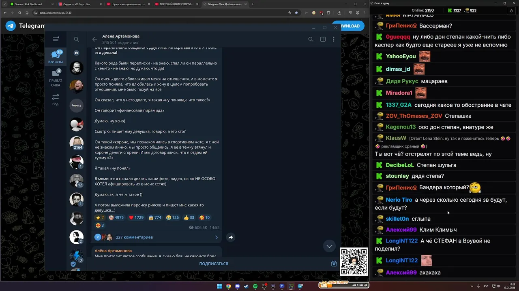Open the chat with 2164 unread badge
Image resolution: width=519 pixels, height=291 pixels.
point(77,143)
